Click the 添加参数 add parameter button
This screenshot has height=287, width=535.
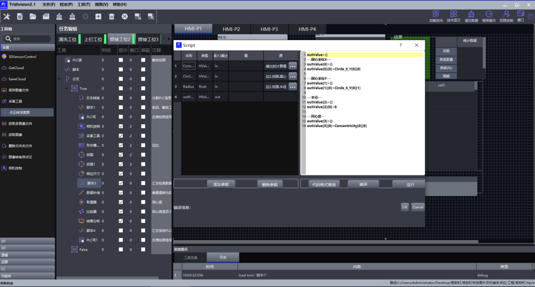click(220, 184)
